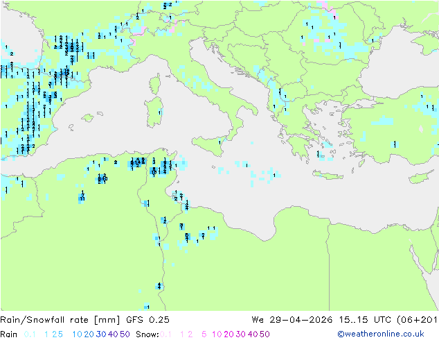The image size is (439, 340).
Task: Pick the snow legend value 50
Action: point(265,334)
